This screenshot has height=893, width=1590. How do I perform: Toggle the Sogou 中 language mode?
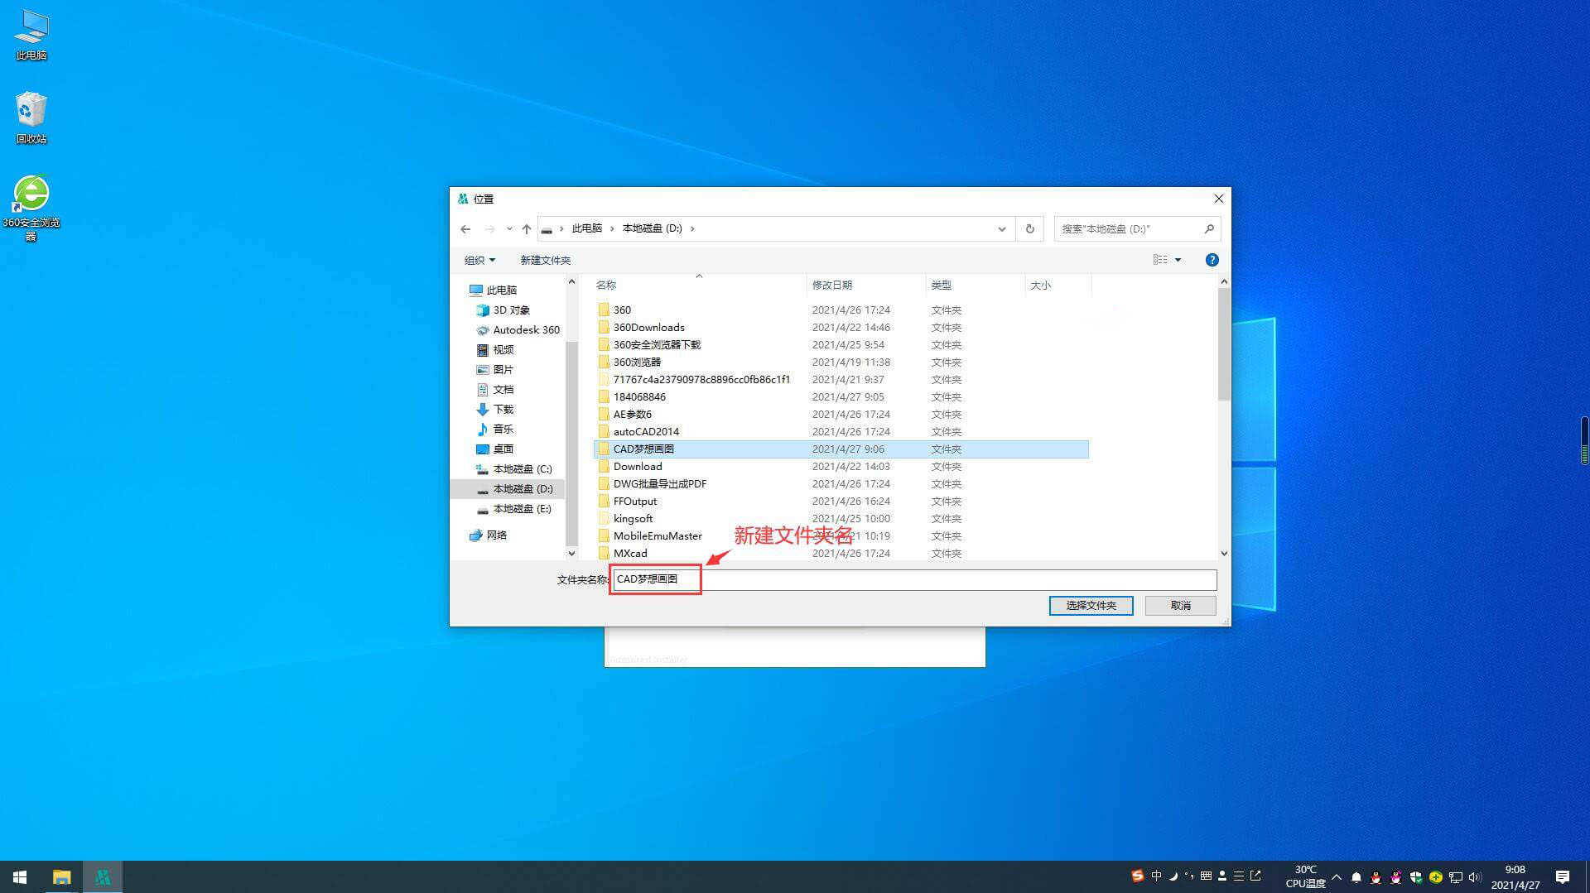[x=1156, y=876]
